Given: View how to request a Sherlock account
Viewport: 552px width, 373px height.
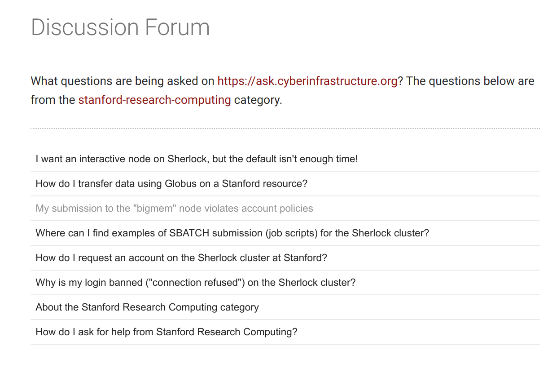Looking at the screenshot, I should click(181, 258).
